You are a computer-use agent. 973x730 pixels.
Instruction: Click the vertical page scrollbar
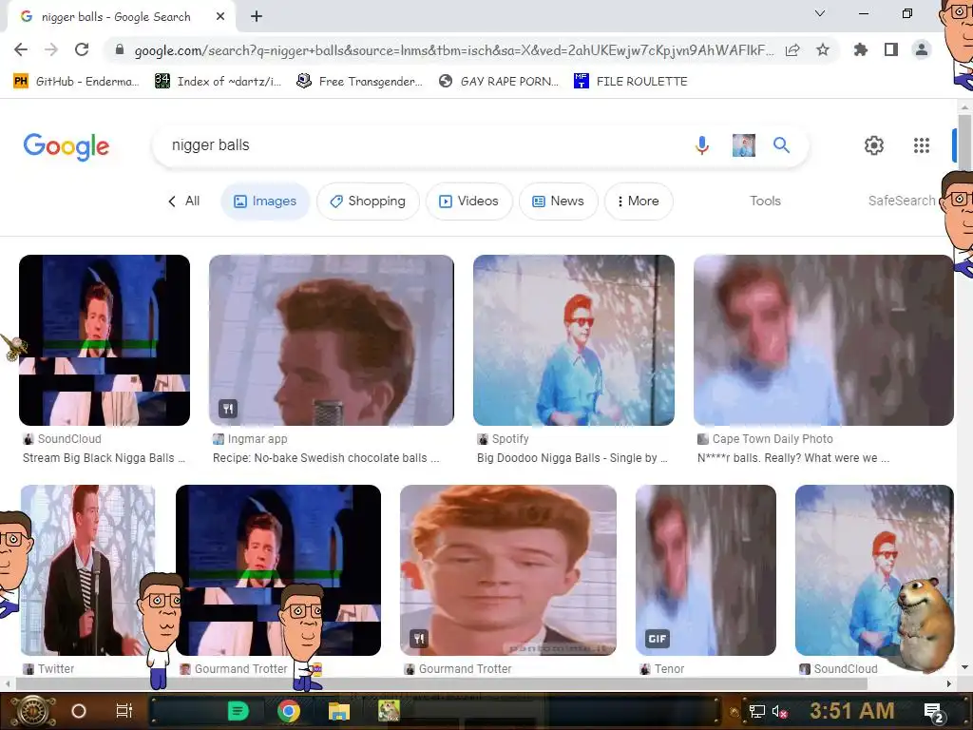pyautogui.click(x=964, y=142)
